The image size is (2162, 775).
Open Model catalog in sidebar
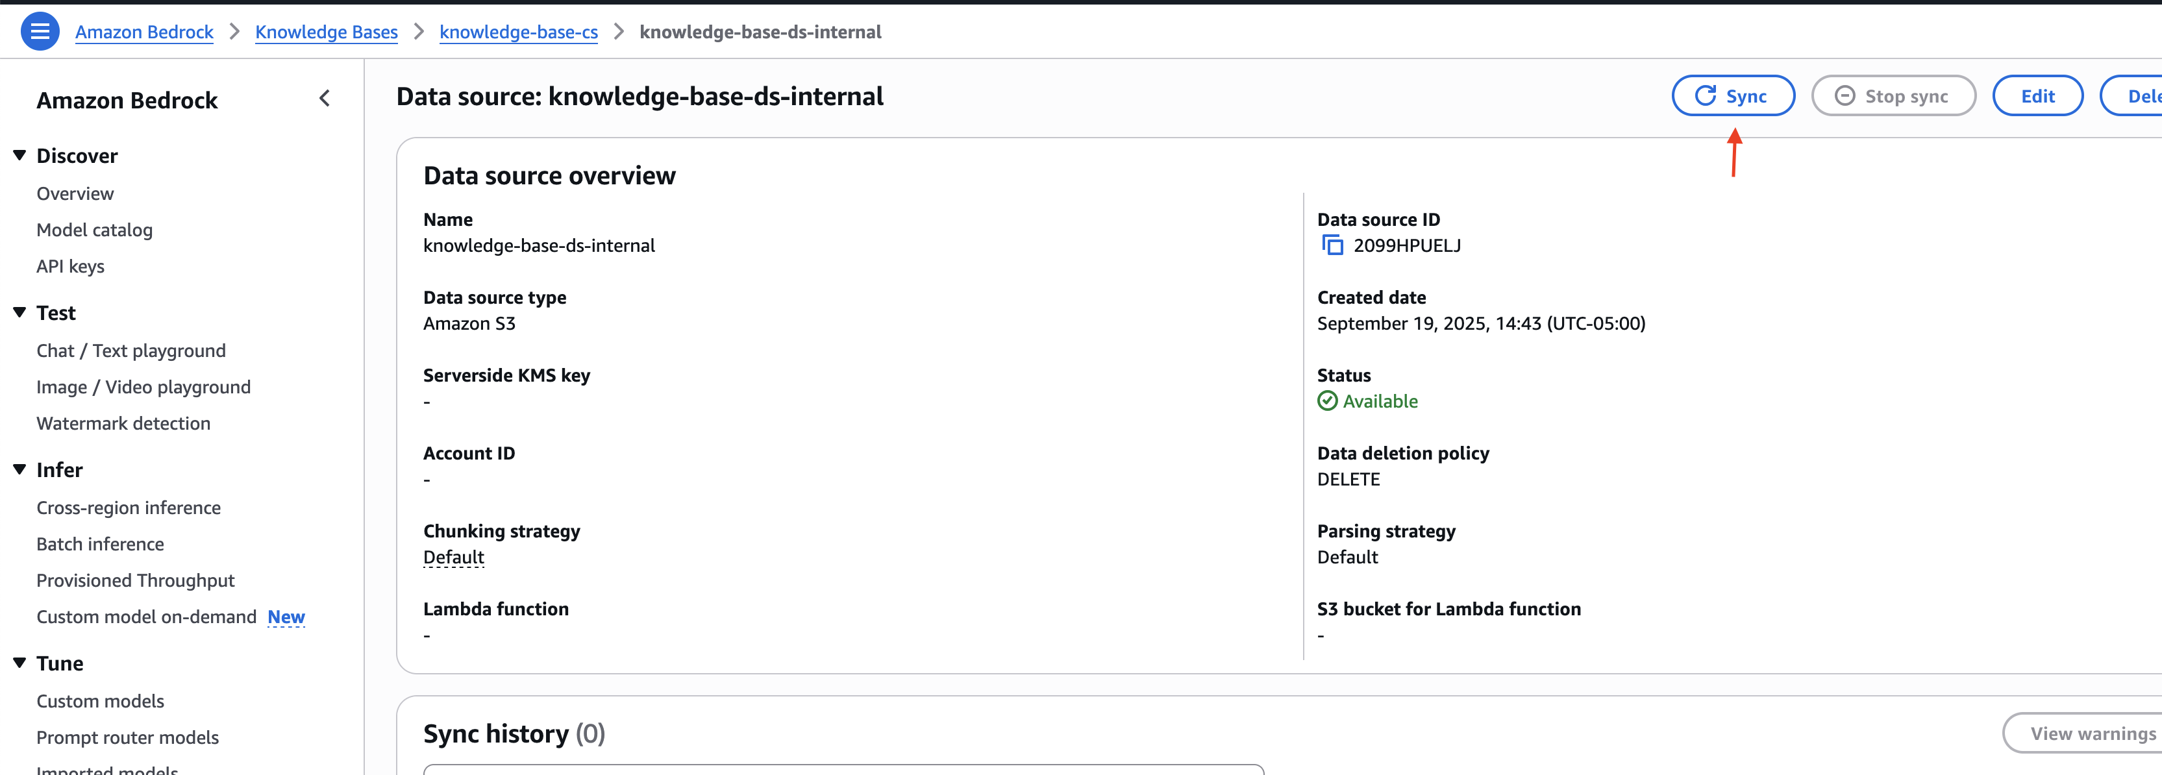coord(94,230)
